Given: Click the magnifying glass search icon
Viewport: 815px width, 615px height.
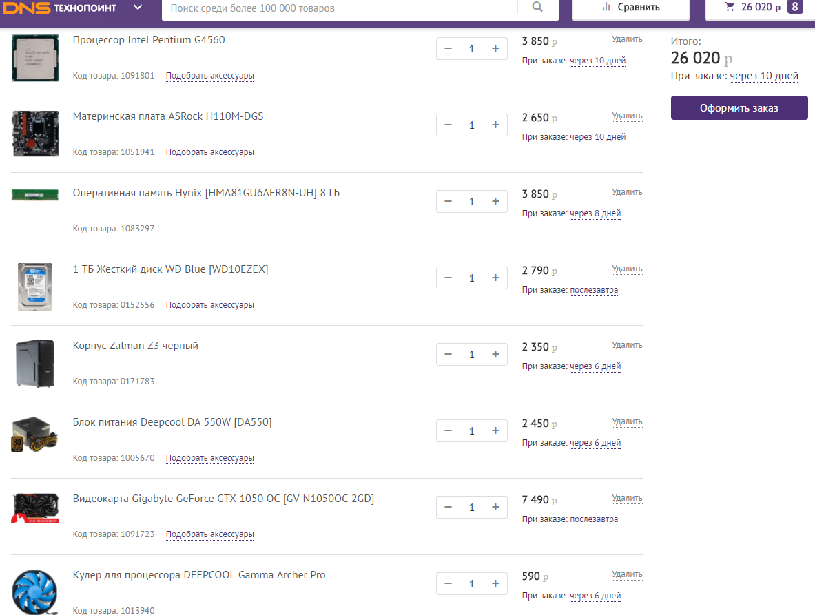Looking at the screenshot, I should coord(537,8).
